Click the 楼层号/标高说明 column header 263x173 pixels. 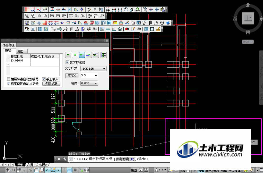45,56
